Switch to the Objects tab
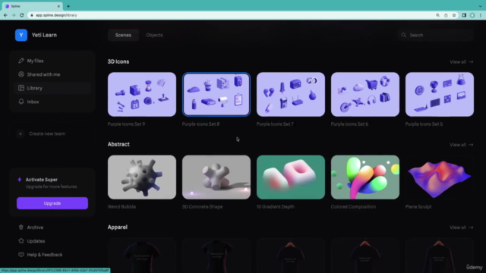 pos(154,35)
